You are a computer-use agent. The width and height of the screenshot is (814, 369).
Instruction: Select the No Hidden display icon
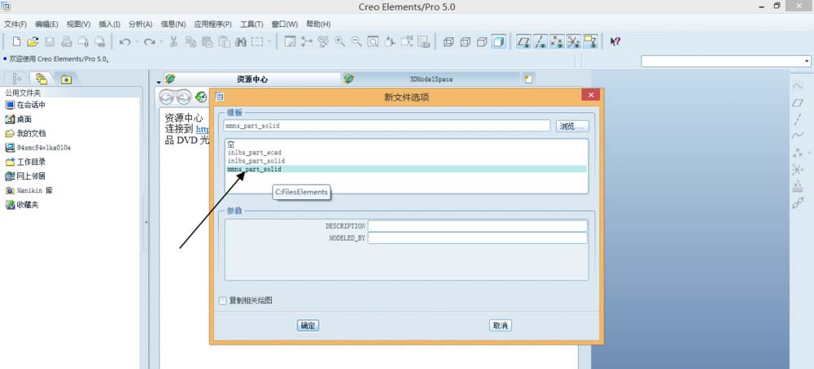[x=482, y=42]
